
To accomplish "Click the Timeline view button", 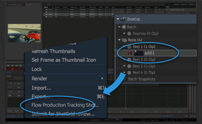I will point(11,116).
